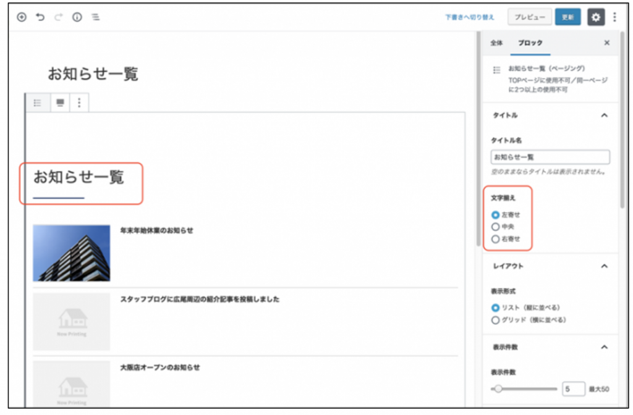633x415 pixels.
Task: Open block toolbar more options
Action: tap(79, 103)
